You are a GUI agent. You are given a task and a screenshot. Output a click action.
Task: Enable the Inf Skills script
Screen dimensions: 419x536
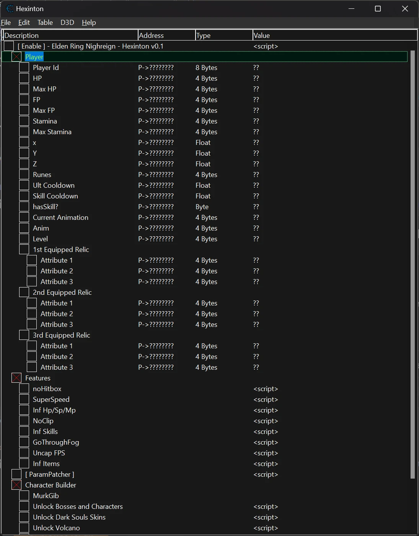click(24, 431)
